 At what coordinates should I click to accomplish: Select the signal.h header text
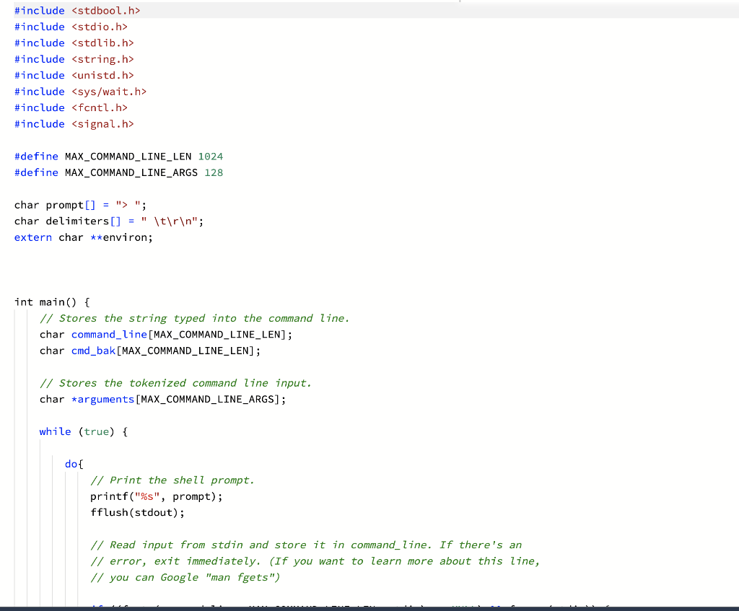coord(102,123)
